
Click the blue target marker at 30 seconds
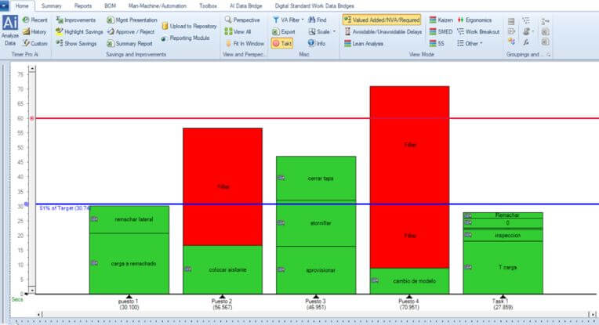tap(27, 204)
